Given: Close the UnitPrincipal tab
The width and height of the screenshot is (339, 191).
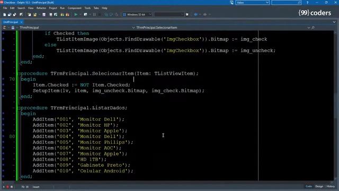Looking at the screenshot, I should (21, 22).
